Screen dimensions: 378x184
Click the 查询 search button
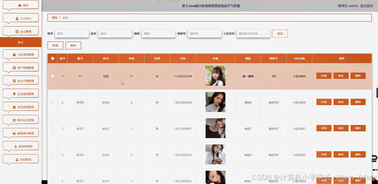280,34
